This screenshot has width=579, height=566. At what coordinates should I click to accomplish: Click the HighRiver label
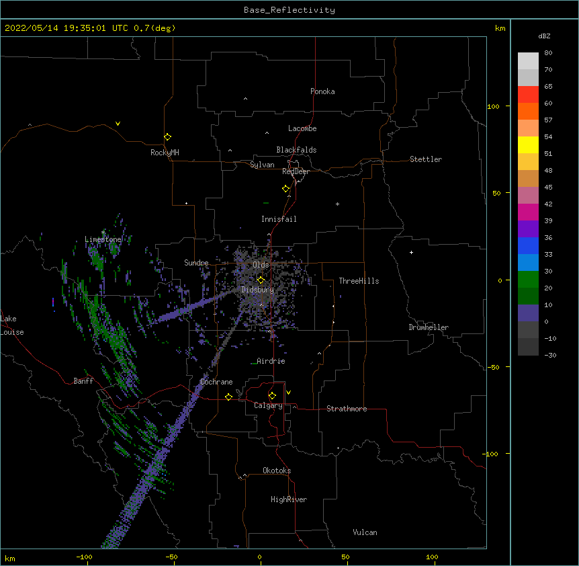point(289,499)
